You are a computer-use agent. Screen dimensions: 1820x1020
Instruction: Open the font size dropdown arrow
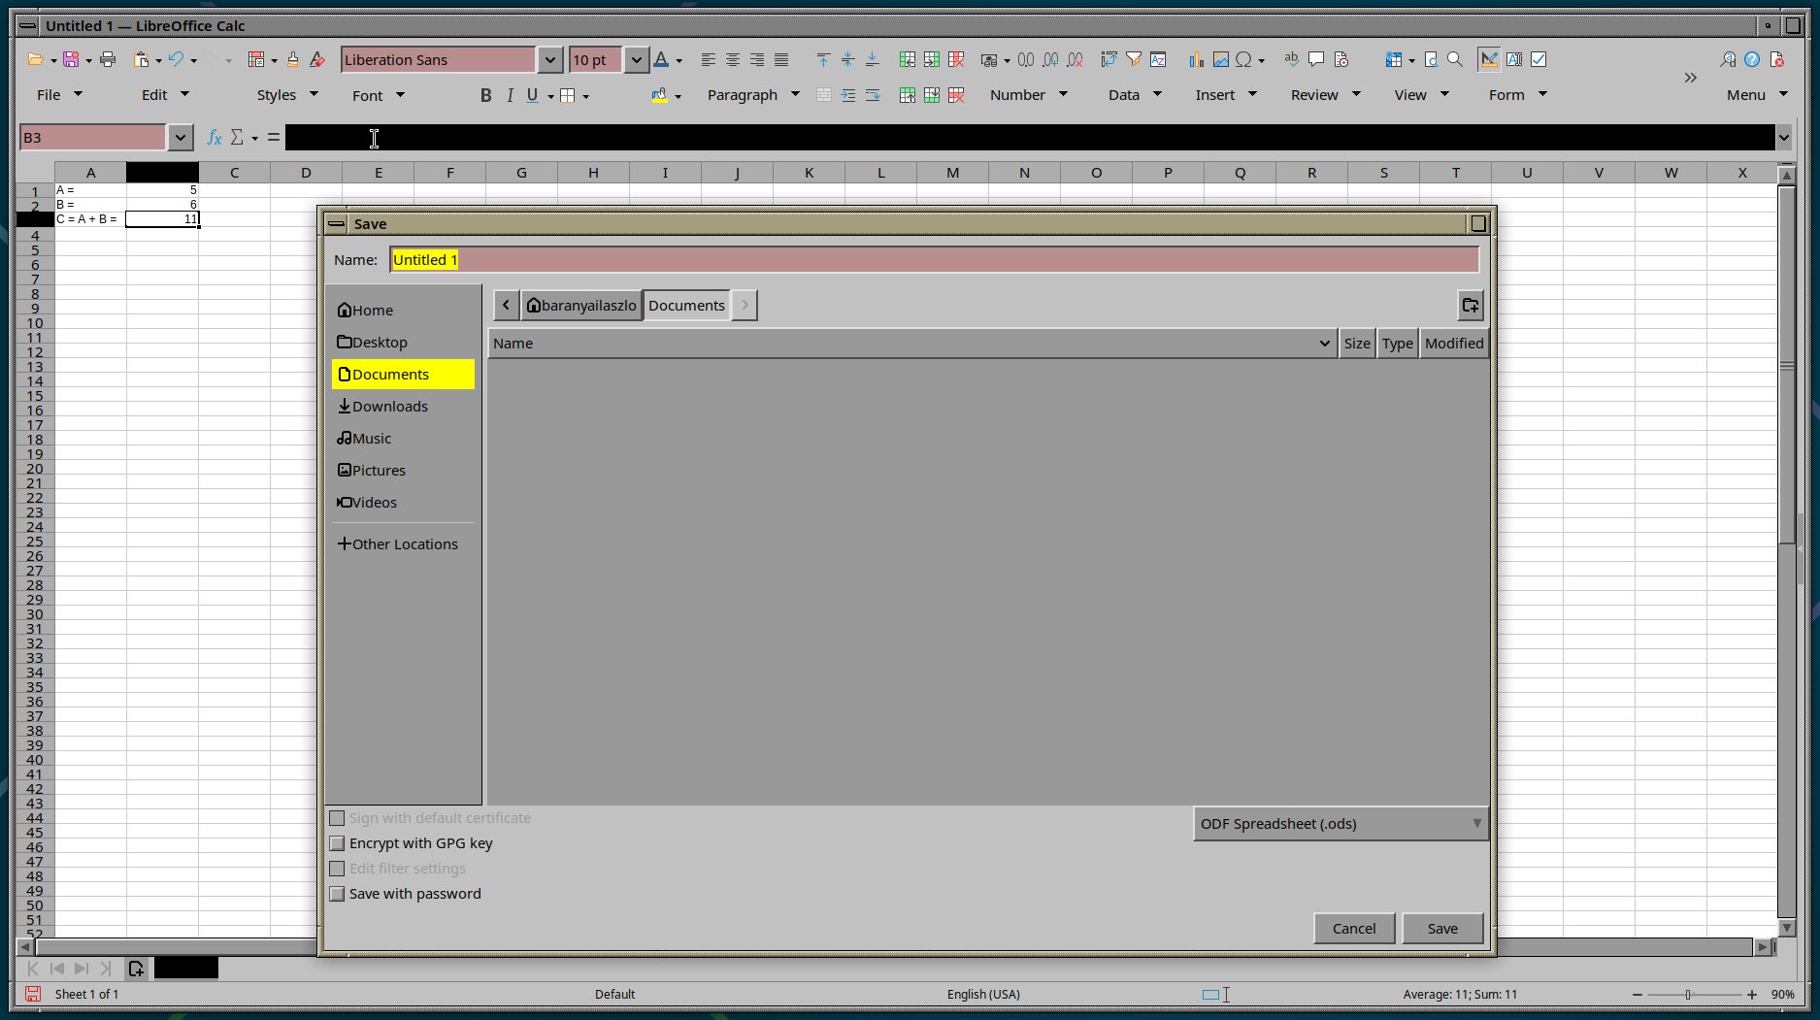pos(636,60)
